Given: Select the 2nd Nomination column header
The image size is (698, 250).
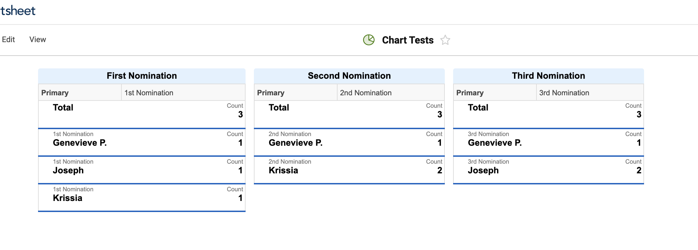Looking at the screenshot, I should point(366,93).
